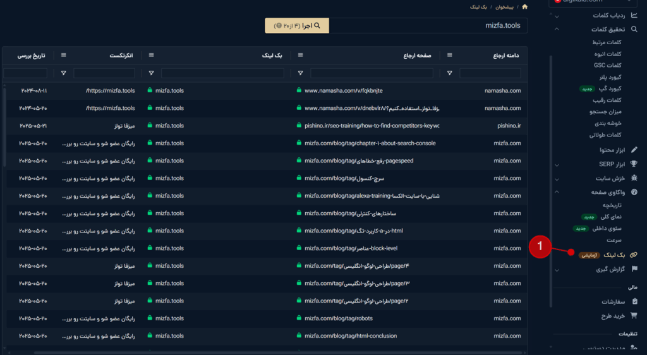Viewport: 647px width, 355px height.
Task: Click the filter funnel for صفحه ارجاع column
Action: tap(299, 73)
